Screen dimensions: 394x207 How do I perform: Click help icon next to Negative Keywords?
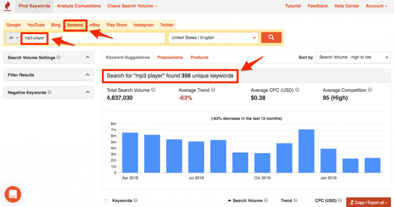[50, 92]
